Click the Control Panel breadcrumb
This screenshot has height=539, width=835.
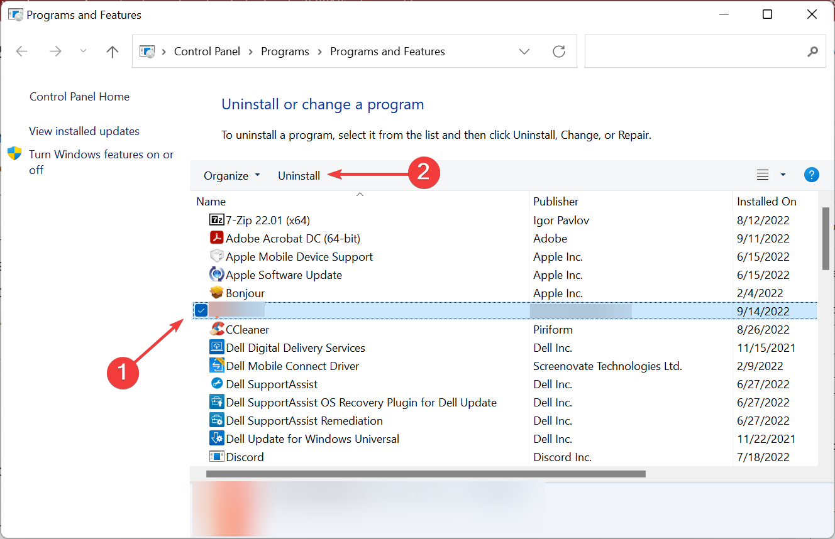[x=207, y=52]
